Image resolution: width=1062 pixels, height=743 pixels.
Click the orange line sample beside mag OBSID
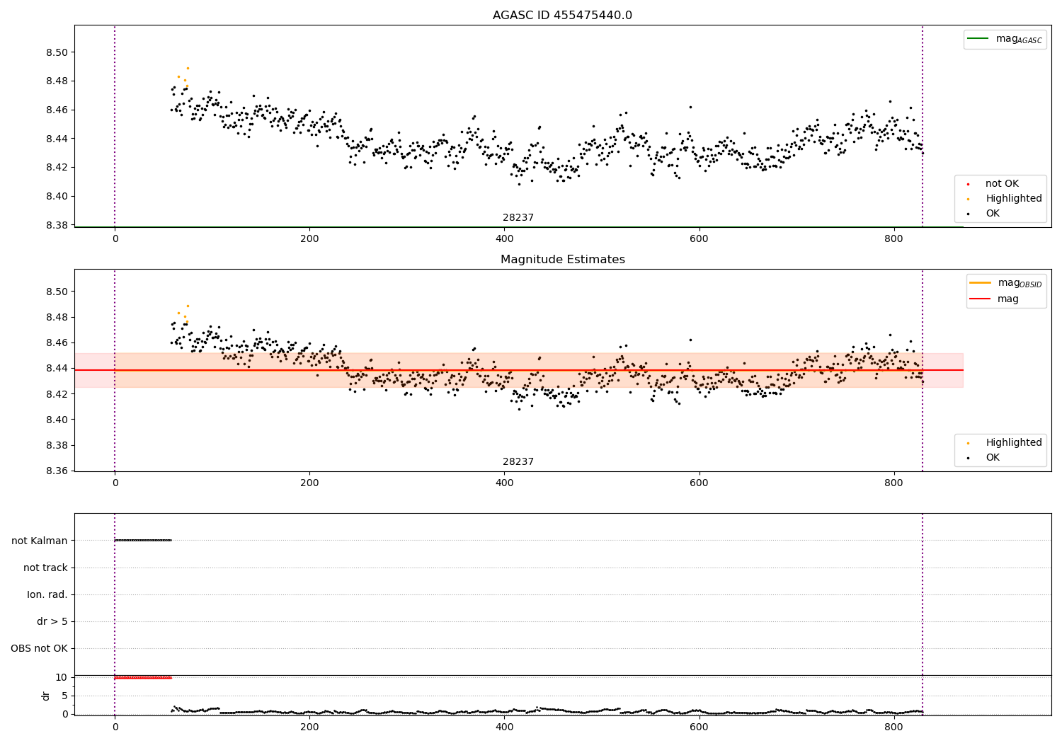click(980, 283)
